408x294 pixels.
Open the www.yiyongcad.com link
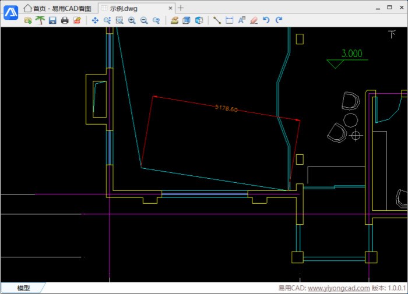tap(338, 288)
